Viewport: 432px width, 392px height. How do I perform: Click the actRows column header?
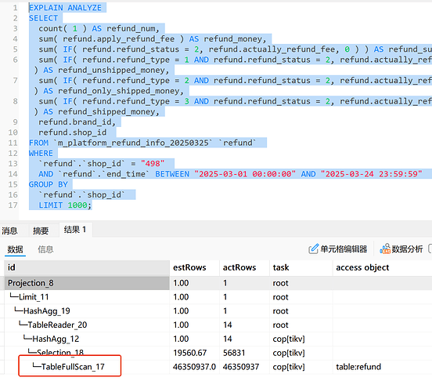click(244, 267)
